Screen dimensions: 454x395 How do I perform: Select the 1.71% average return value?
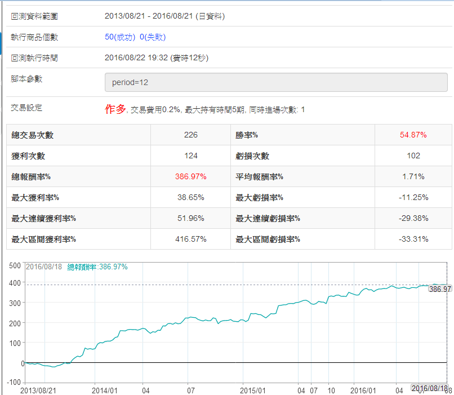[413, 177]
